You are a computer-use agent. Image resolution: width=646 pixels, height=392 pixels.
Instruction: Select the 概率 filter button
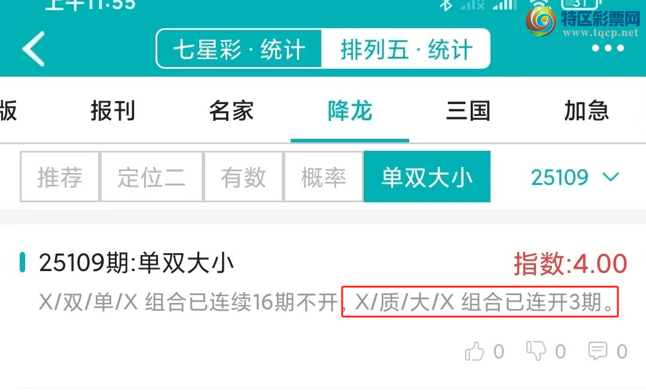(324, 177)
